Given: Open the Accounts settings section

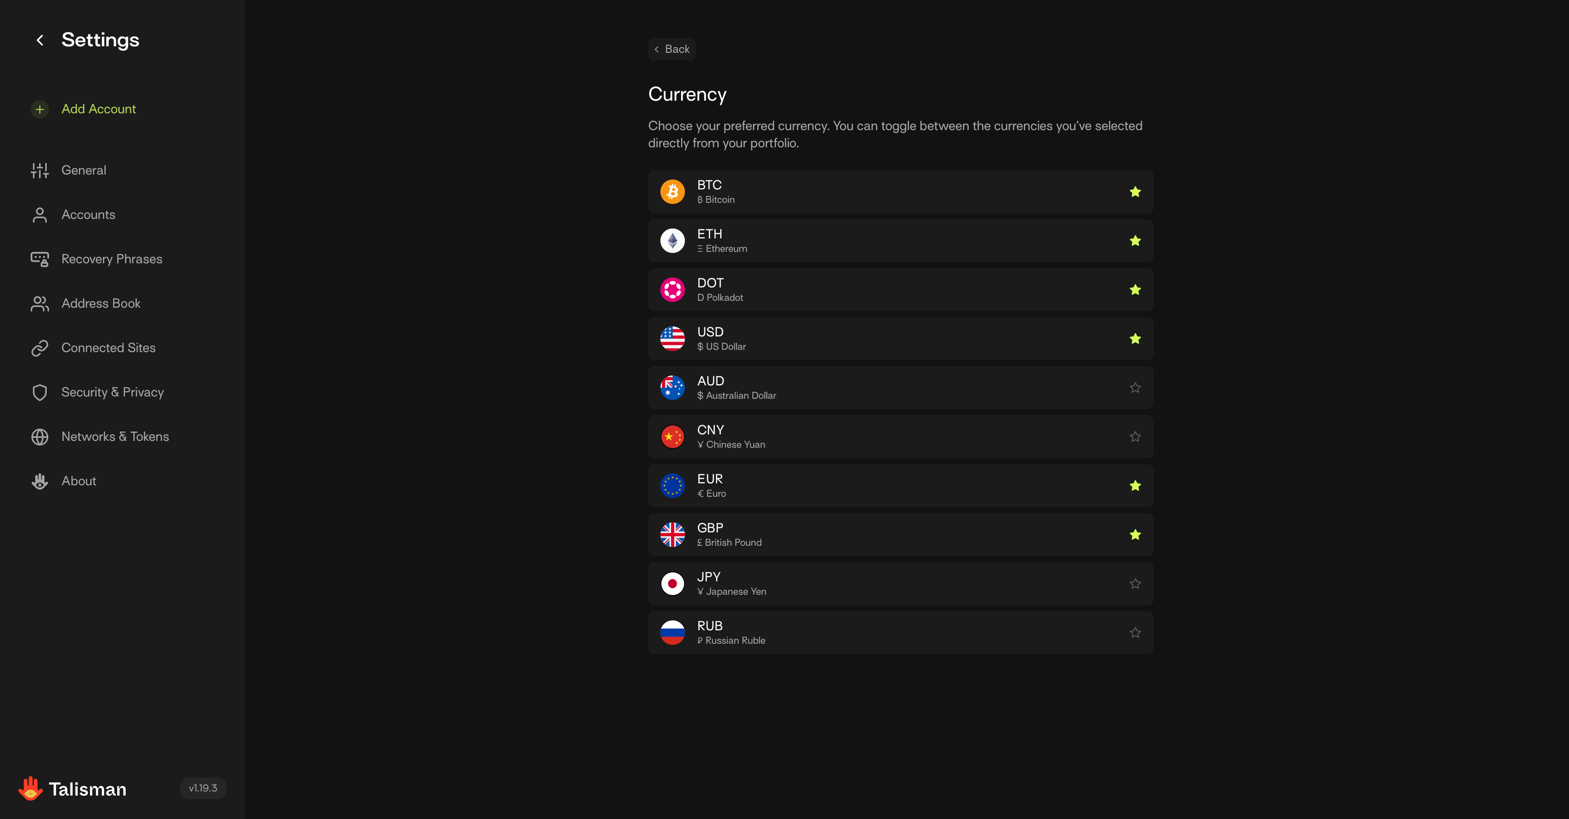Looking at the screenshot, I should [88, 215].
